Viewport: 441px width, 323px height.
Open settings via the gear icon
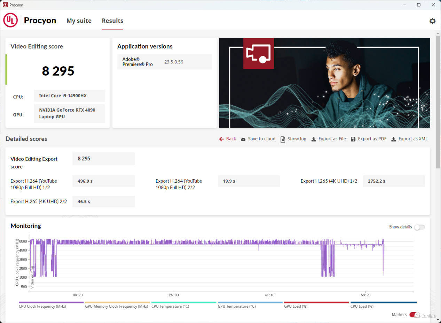tap(432, 21)
